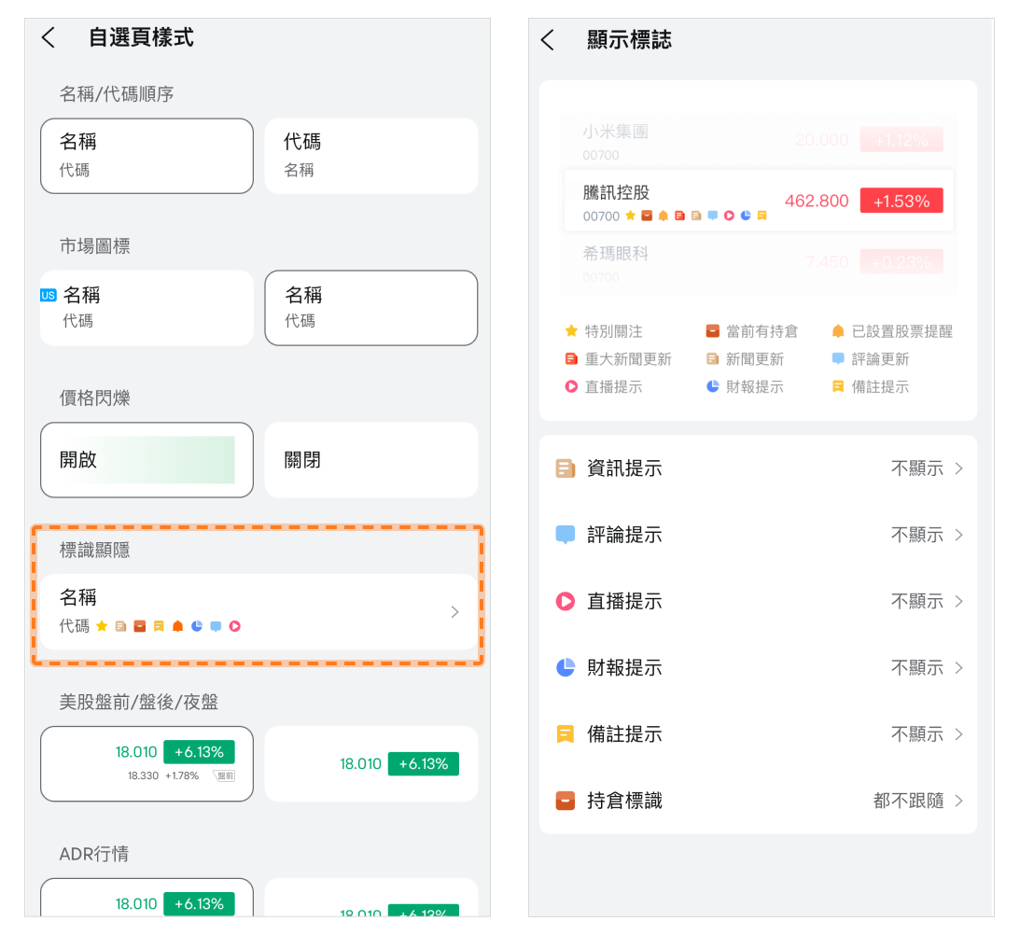This screenshot has height=935, width=1020.
Task: Select 關閉 for price flashing
Action: [x=370, y=460]
